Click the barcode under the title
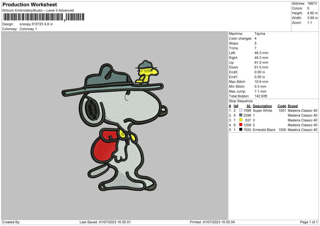The width and height of the screenshot is (320, 226). point(43,17)
